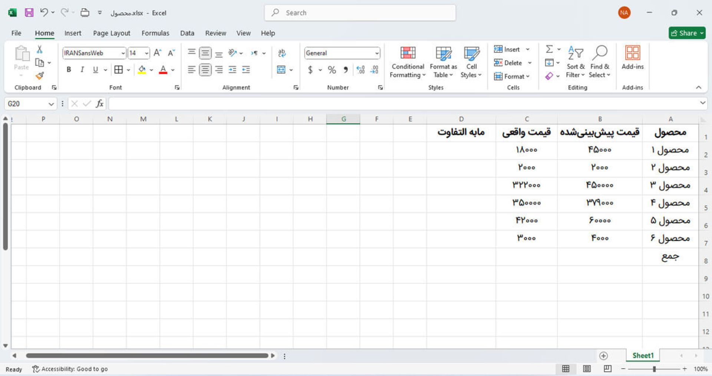The width and height of the screenshot is (712, 376).
Task: Toggle center alignment on selection
Action: 205,69
